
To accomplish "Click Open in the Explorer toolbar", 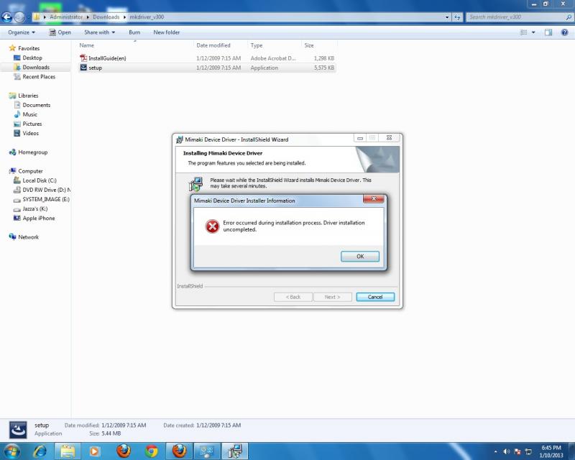I will pos(60,32).
